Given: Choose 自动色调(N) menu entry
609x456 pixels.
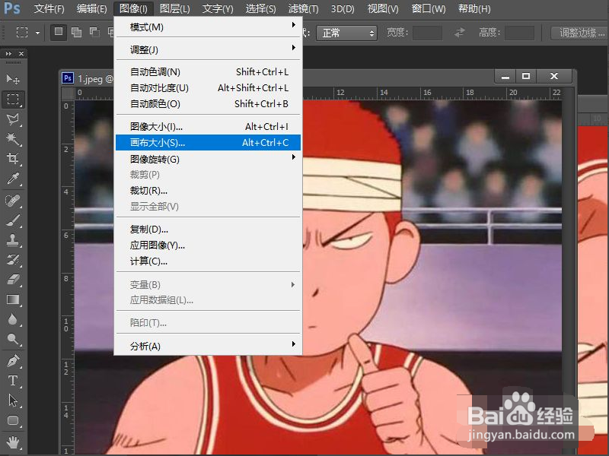Looking at the screenshot, I should click(208, 71).
